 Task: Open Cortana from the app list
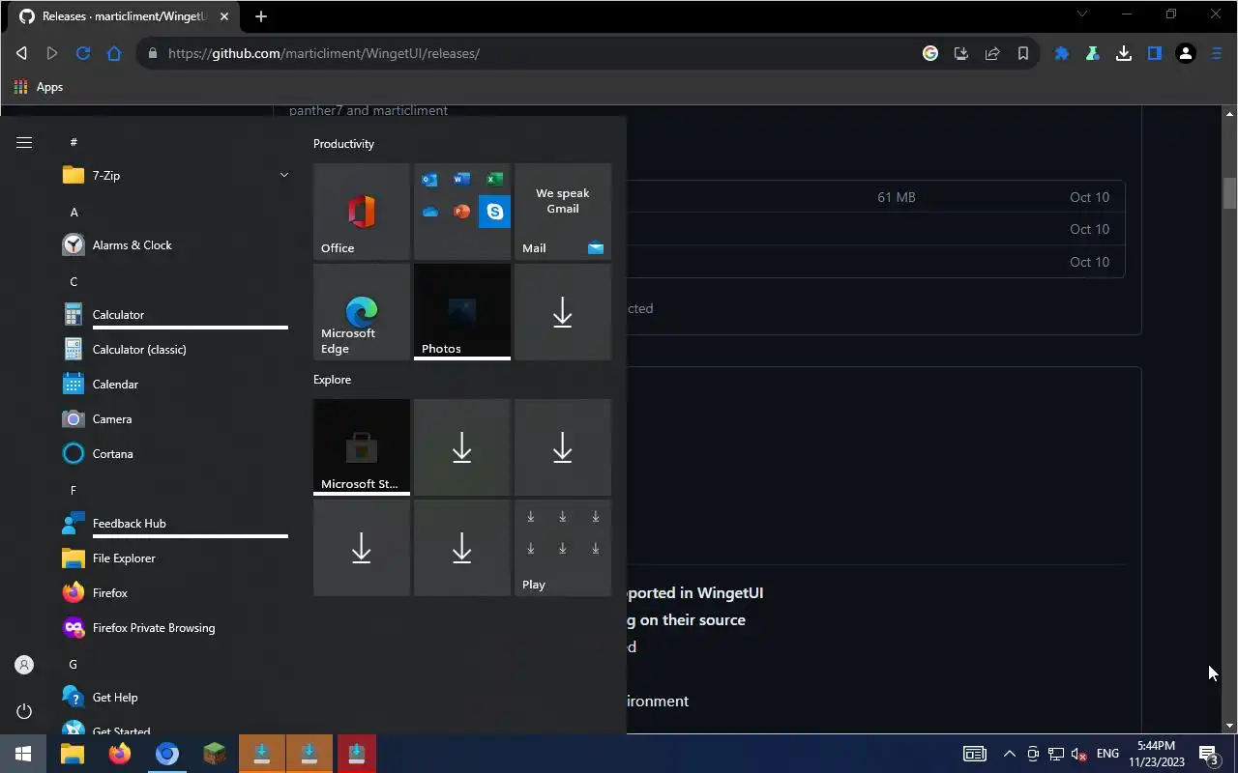(175, 454)
